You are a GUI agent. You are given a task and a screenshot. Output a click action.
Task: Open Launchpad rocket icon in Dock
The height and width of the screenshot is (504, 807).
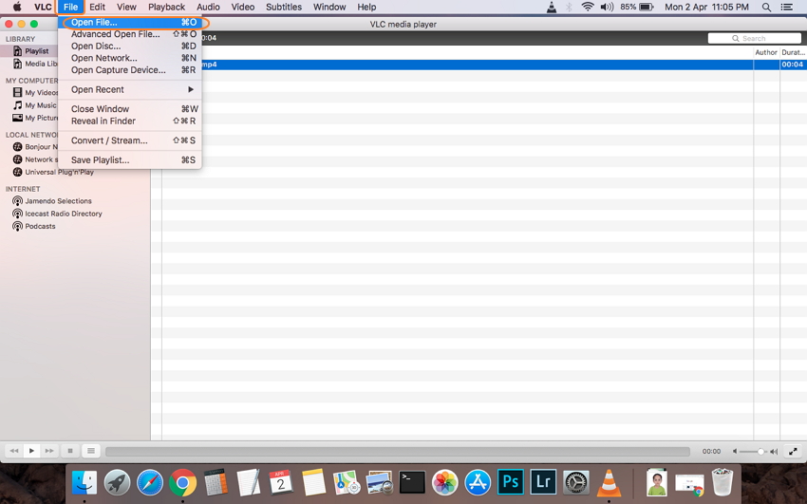point(117,483)
